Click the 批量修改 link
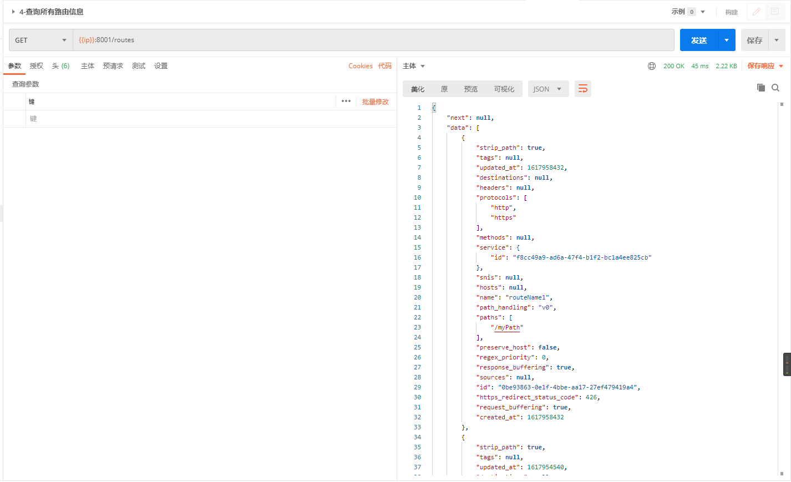791x482 pixels. pyautogui.click(x=376, y=102)
